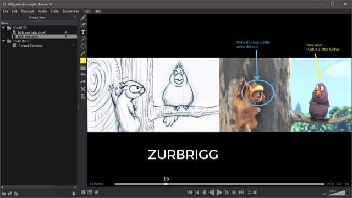Select the circle annotation tool

coord(83,46)
